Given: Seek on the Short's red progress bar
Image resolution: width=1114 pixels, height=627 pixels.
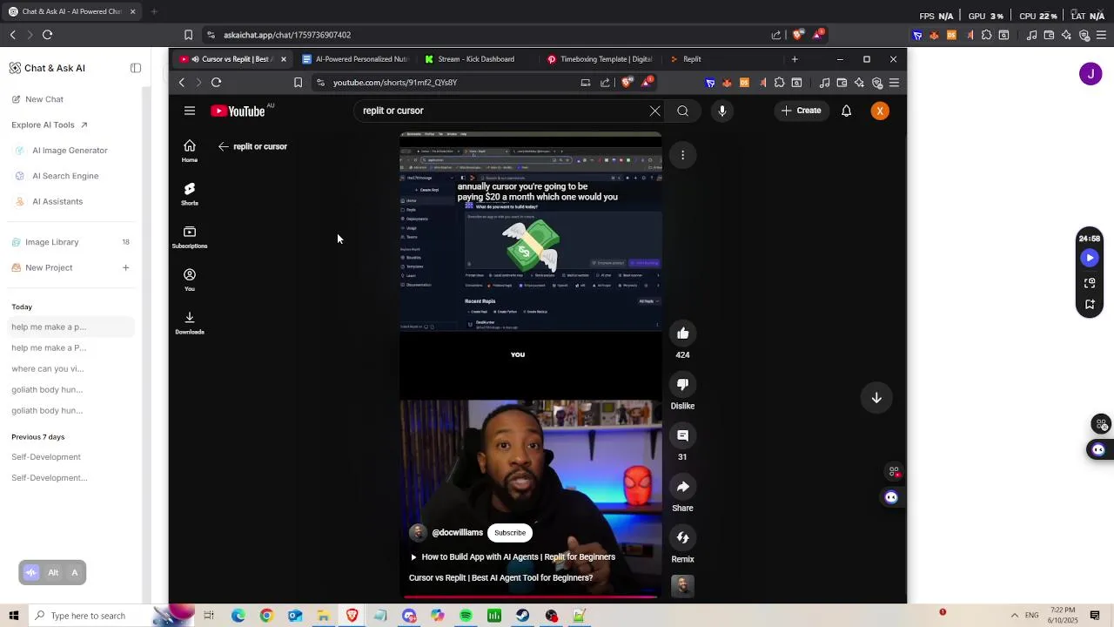Looking at the screenshot, I should pos(530,597).
